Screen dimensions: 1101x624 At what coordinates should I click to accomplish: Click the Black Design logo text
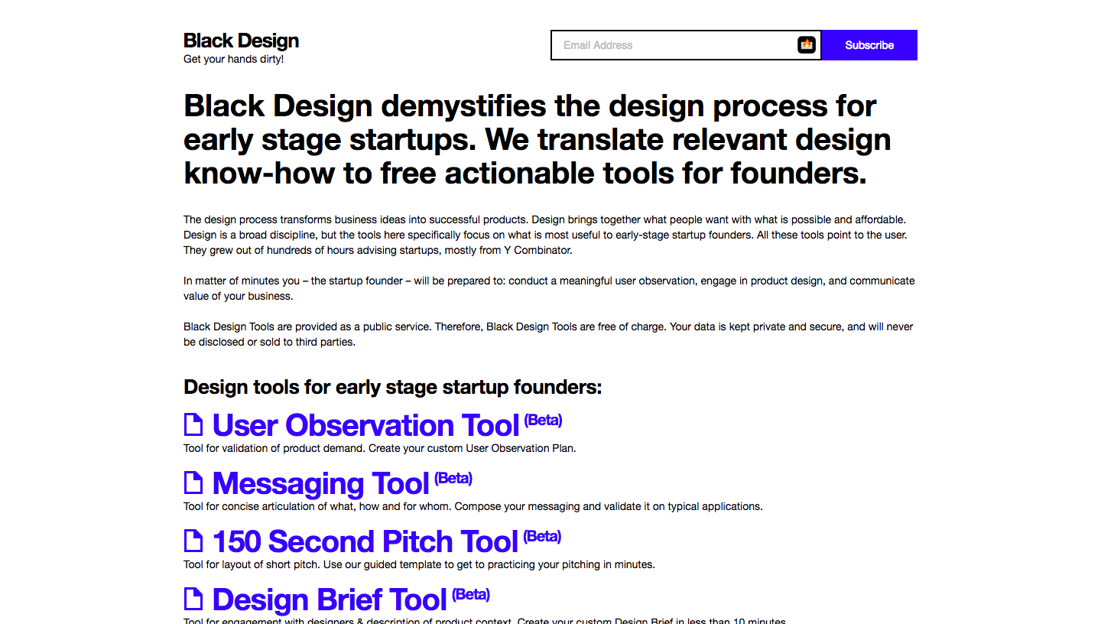pos(241,40)
